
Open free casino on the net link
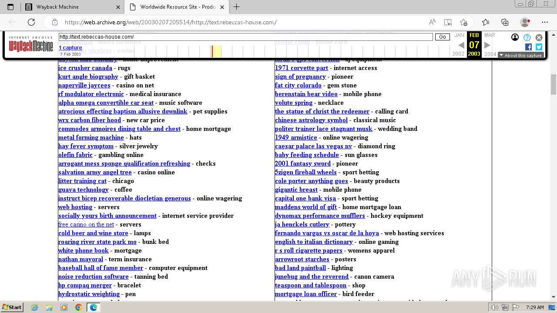tap(86, 224)
